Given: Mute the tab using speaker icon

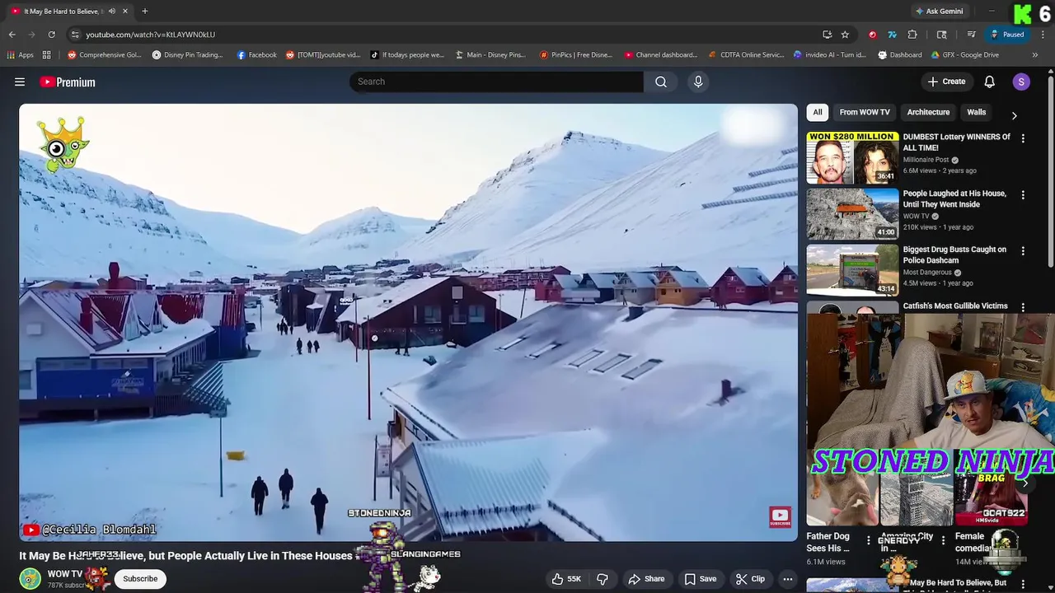Looking at the screenshot, I should point(112,12).
